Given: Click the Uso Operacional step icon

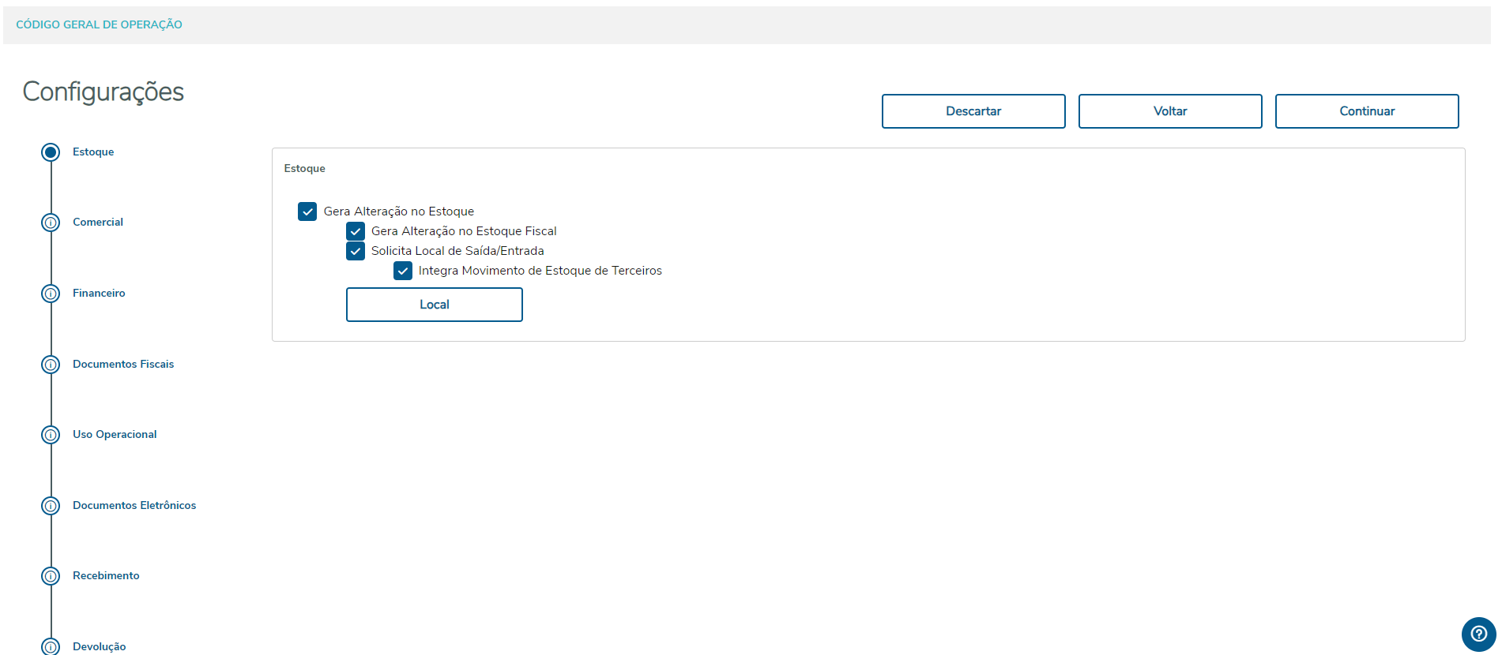Looking at the screenshot, I should pyautogui.click(x=51, y=435).
